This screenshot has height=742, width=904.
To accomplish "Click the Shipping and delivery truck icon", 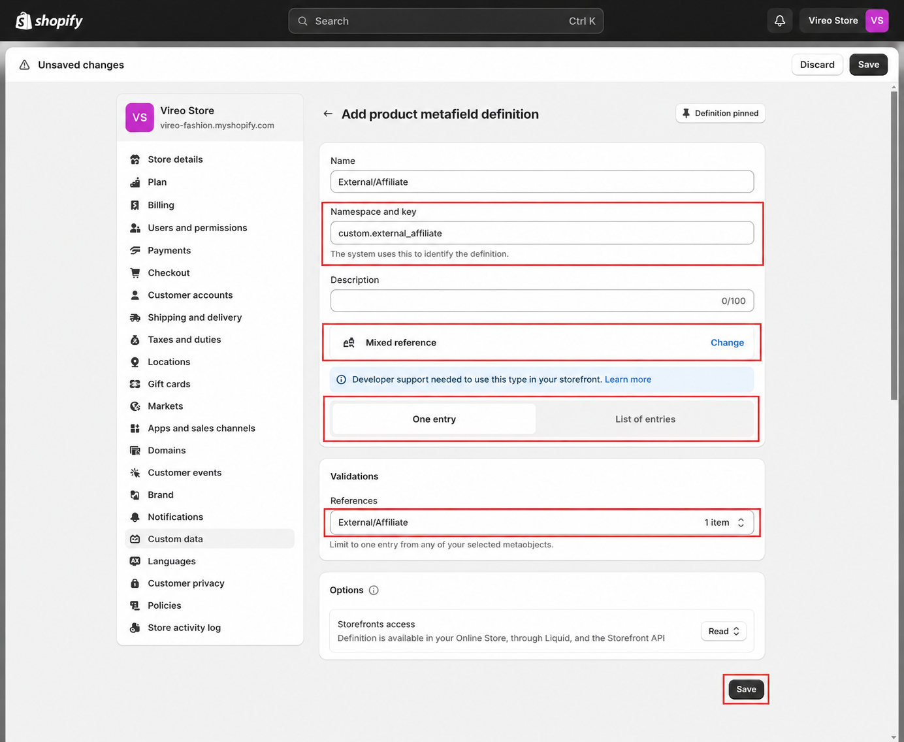I will point(135,317).
